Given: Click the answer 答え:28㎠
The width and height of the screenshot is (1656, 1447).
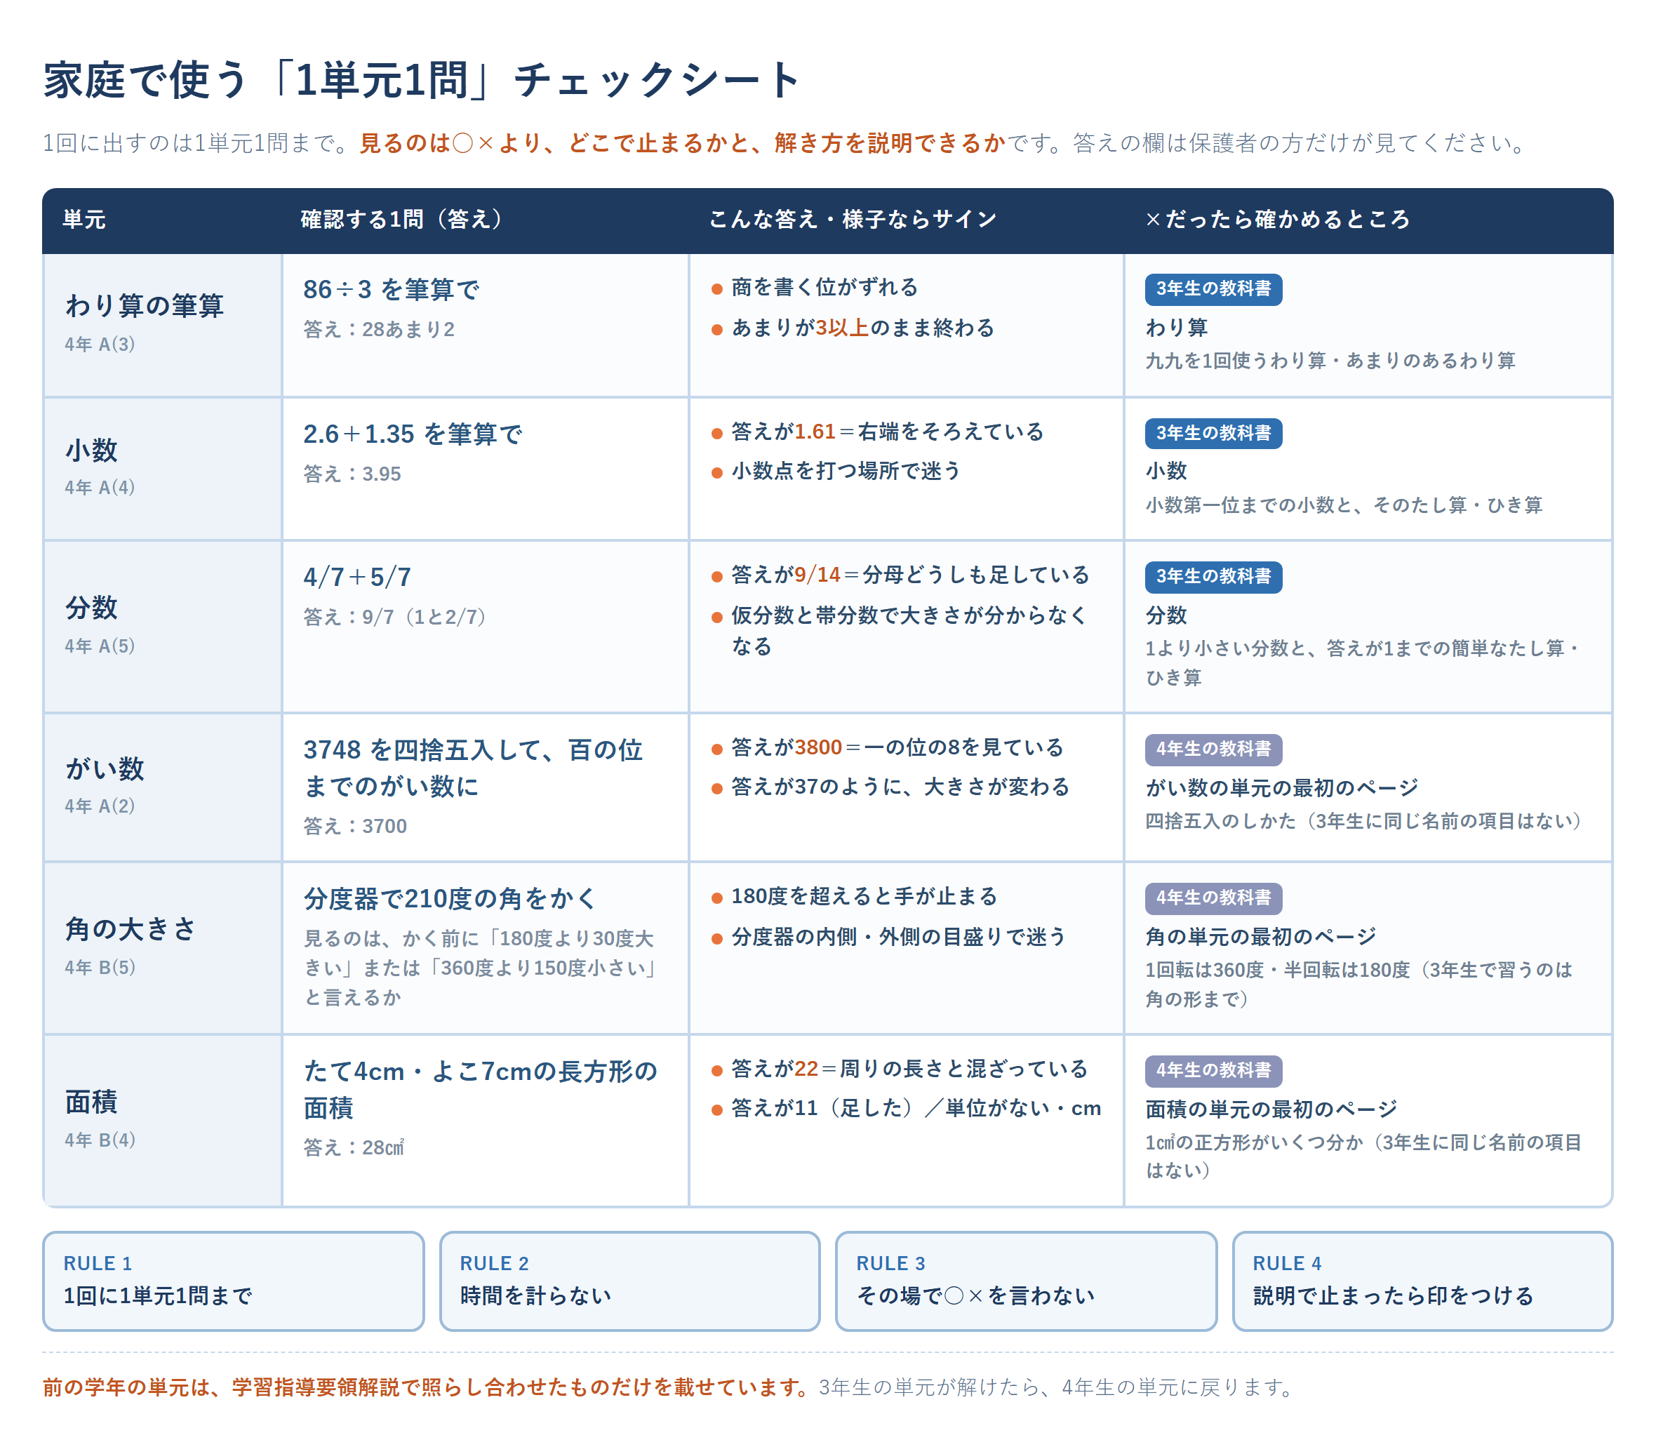Looking at the screenshot, I should 354,1147.
